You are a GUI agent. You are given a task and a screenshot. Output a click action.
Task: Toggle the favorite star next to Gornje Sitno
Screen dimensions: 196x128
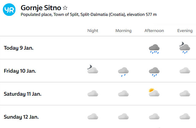(65, 8)
